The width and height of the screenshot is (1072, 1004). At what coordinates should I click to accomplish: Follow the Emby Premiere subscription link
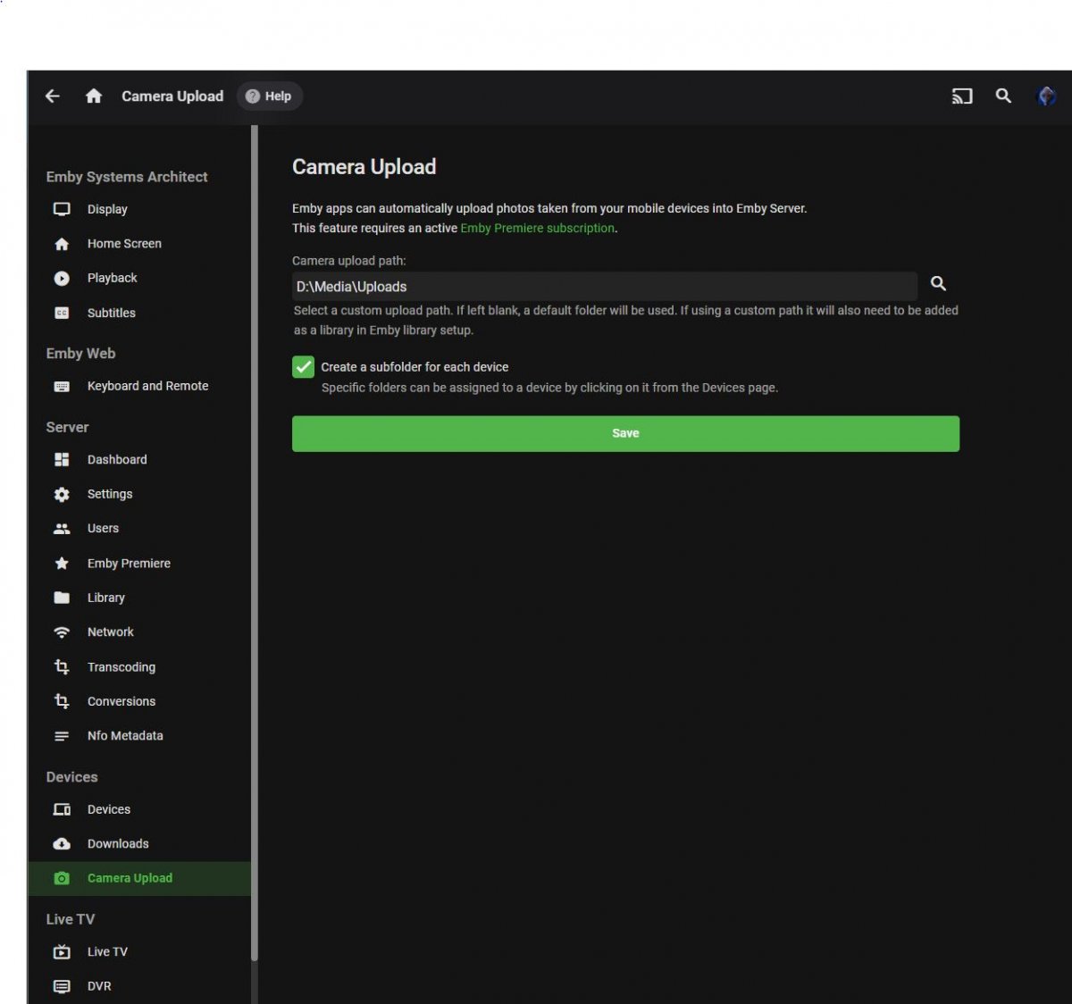[537, 229]
